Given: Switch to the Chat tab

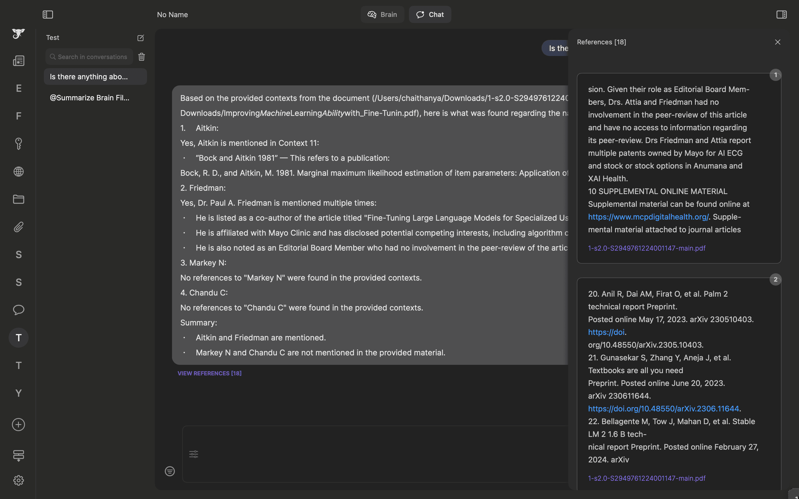Looking at the screenshot, I should [430, 14].
